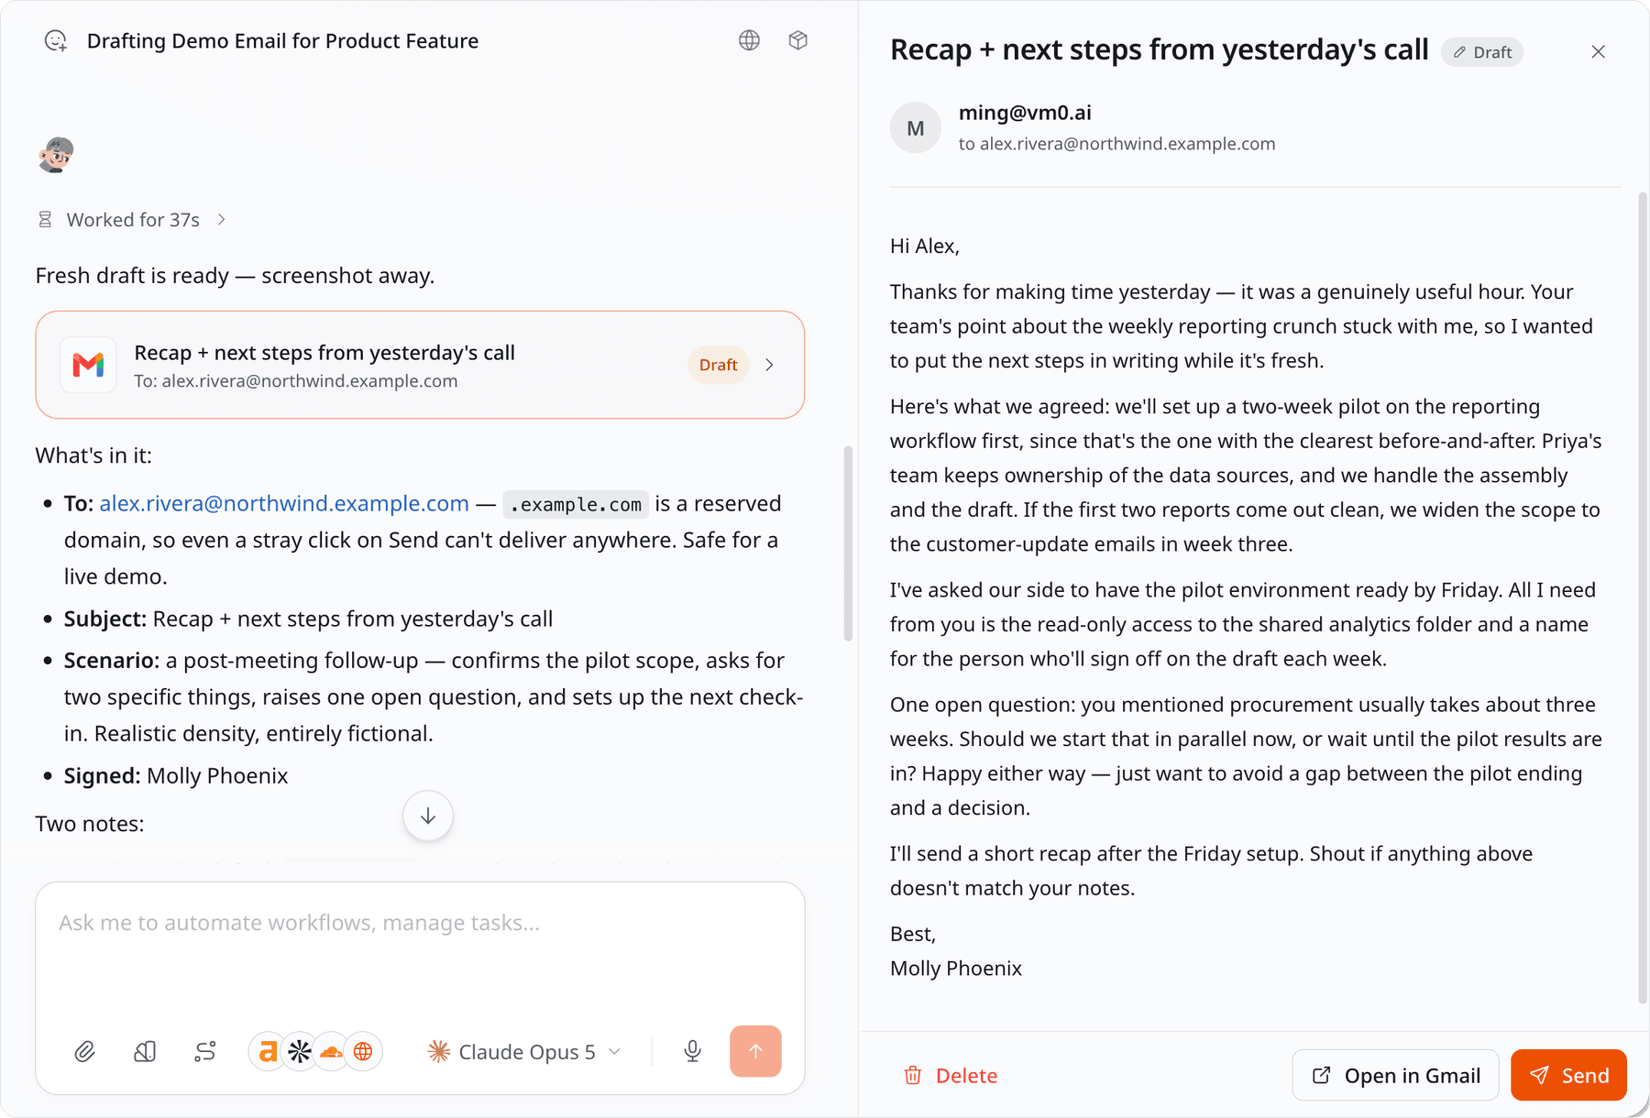The width and height of the screenshot is (1650, 1118).
Task: Click Open in Gmail button
Action: click(x=1395, y=1075)
